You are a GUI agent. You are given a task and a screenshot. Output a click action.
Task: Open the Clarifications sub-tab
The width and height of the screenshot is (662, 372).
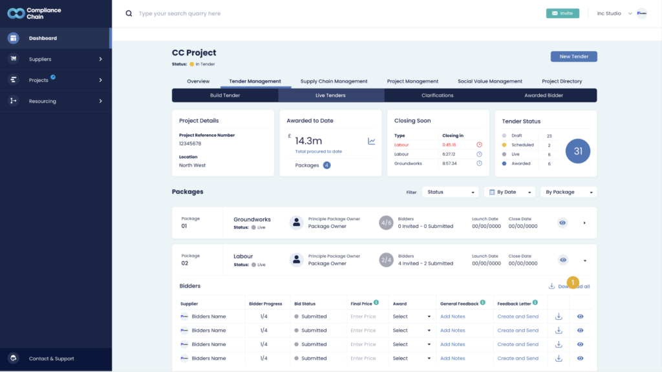tap(438, 96)
